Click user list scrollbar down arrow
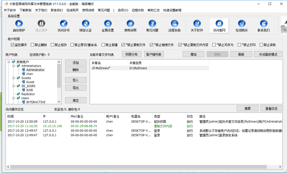The image size is (287, 173). pos(59,102)
